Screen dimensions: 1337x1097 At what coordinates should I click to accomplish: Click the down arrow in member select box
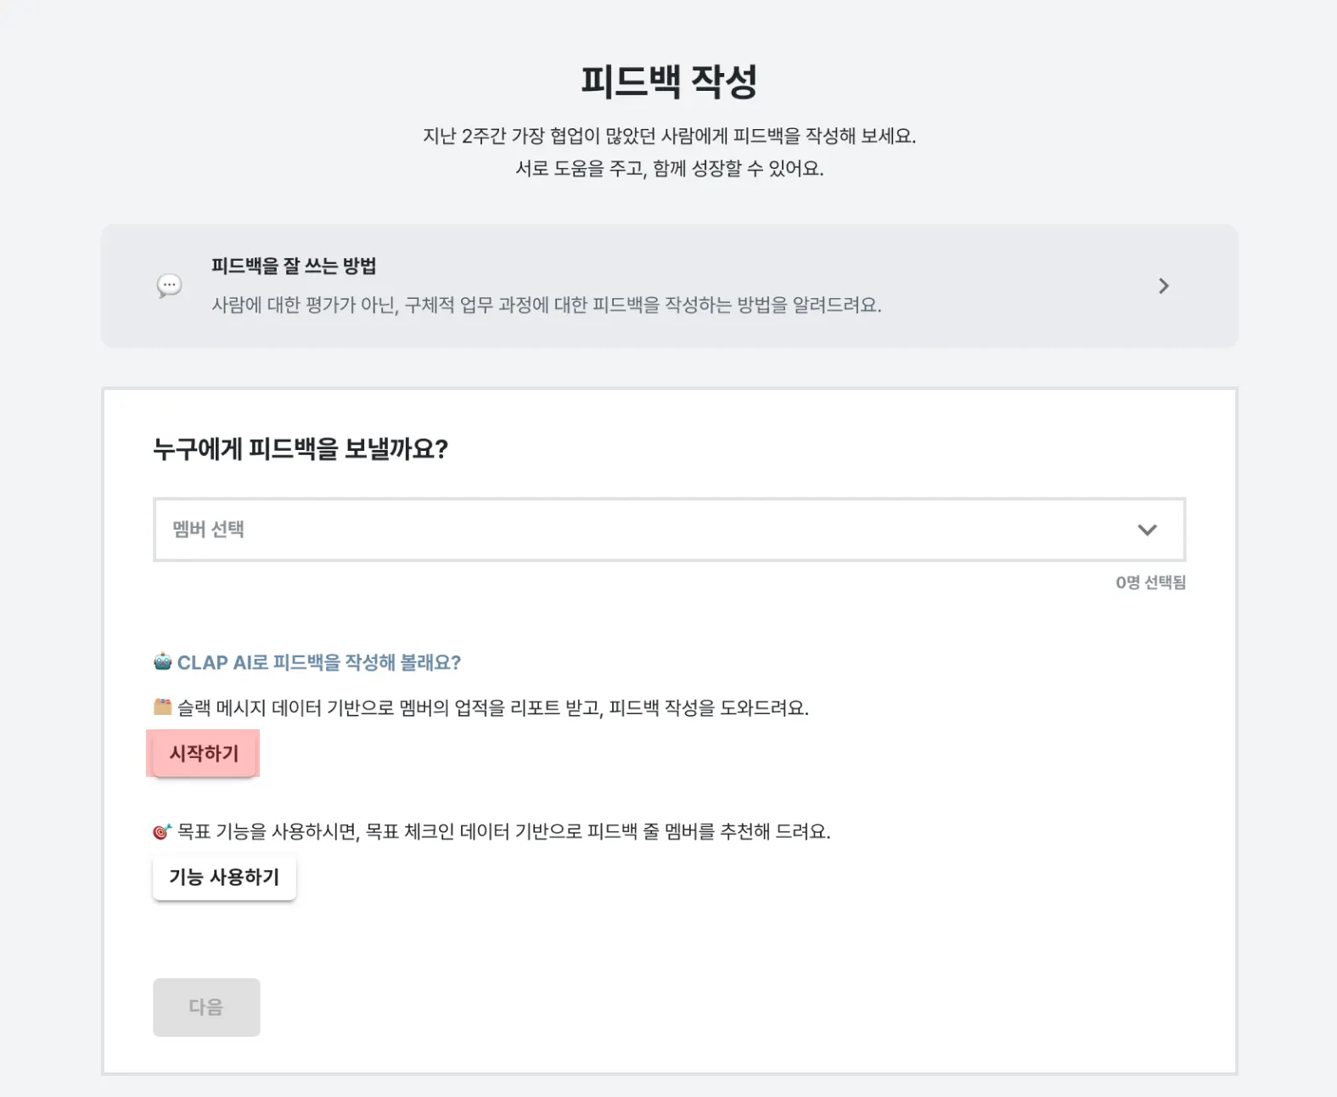[1147, 530]
